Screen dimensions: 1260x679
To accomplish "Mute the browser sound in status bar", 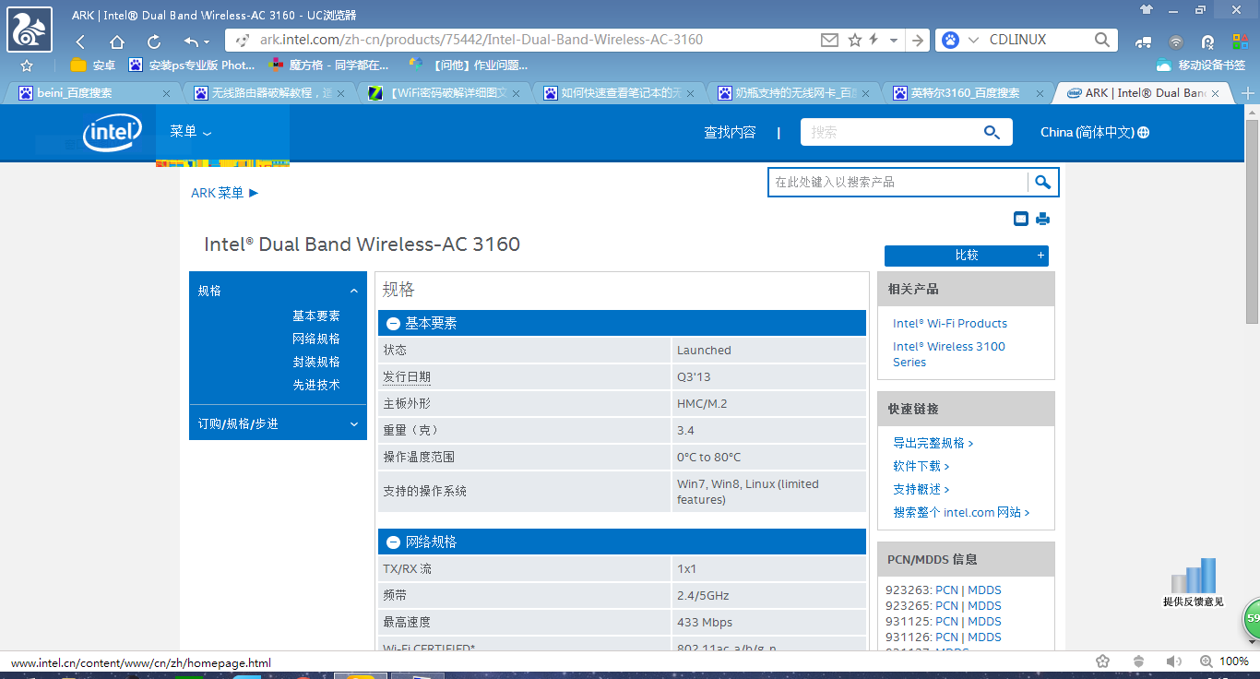I will click(x=1173, y=661).
